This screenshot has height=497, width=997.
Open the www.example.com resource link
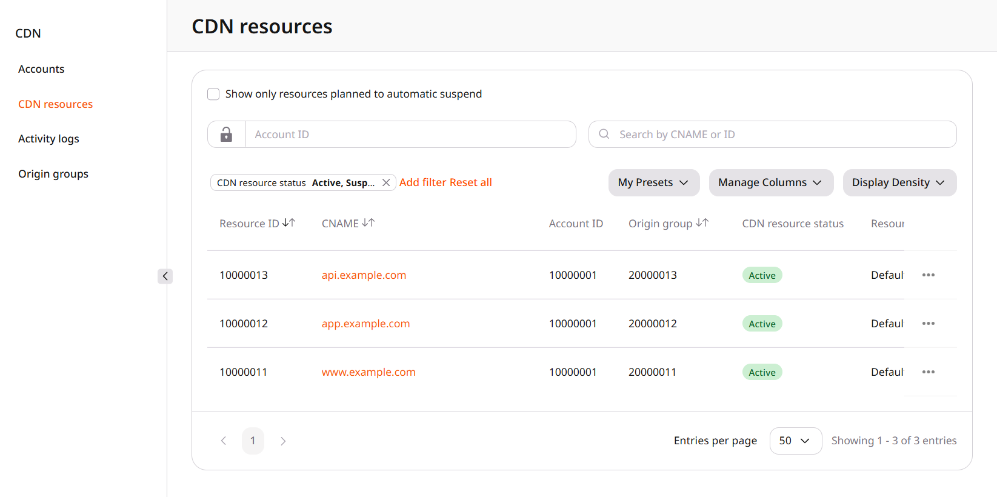[x=368, y=372]
